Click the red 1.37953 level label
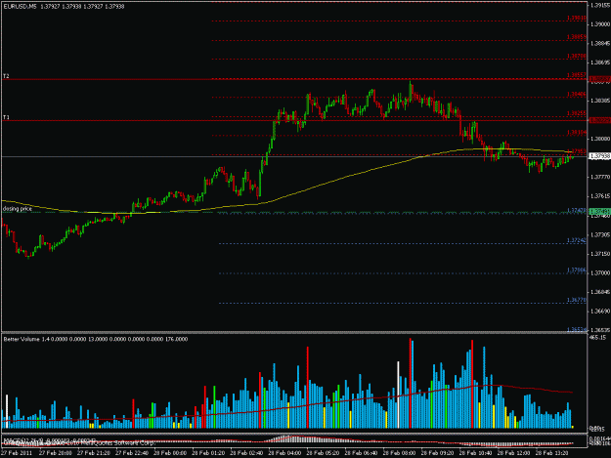 pyautogui.click(x=578, y=151)
